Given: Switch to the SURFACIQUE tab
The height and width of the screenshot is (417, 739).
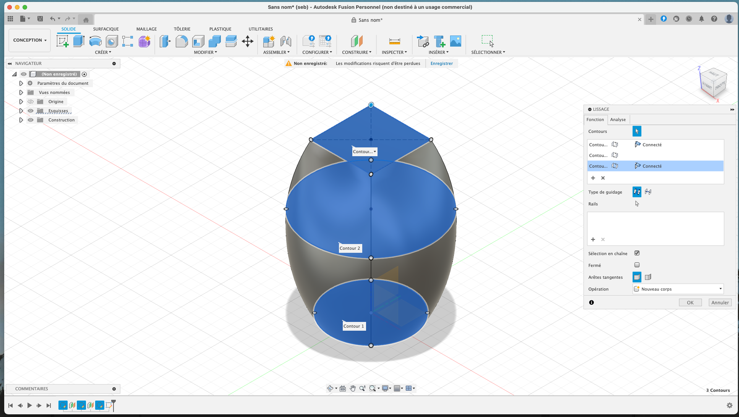Looking at the screenshot, I should click(x=106, y=29).
